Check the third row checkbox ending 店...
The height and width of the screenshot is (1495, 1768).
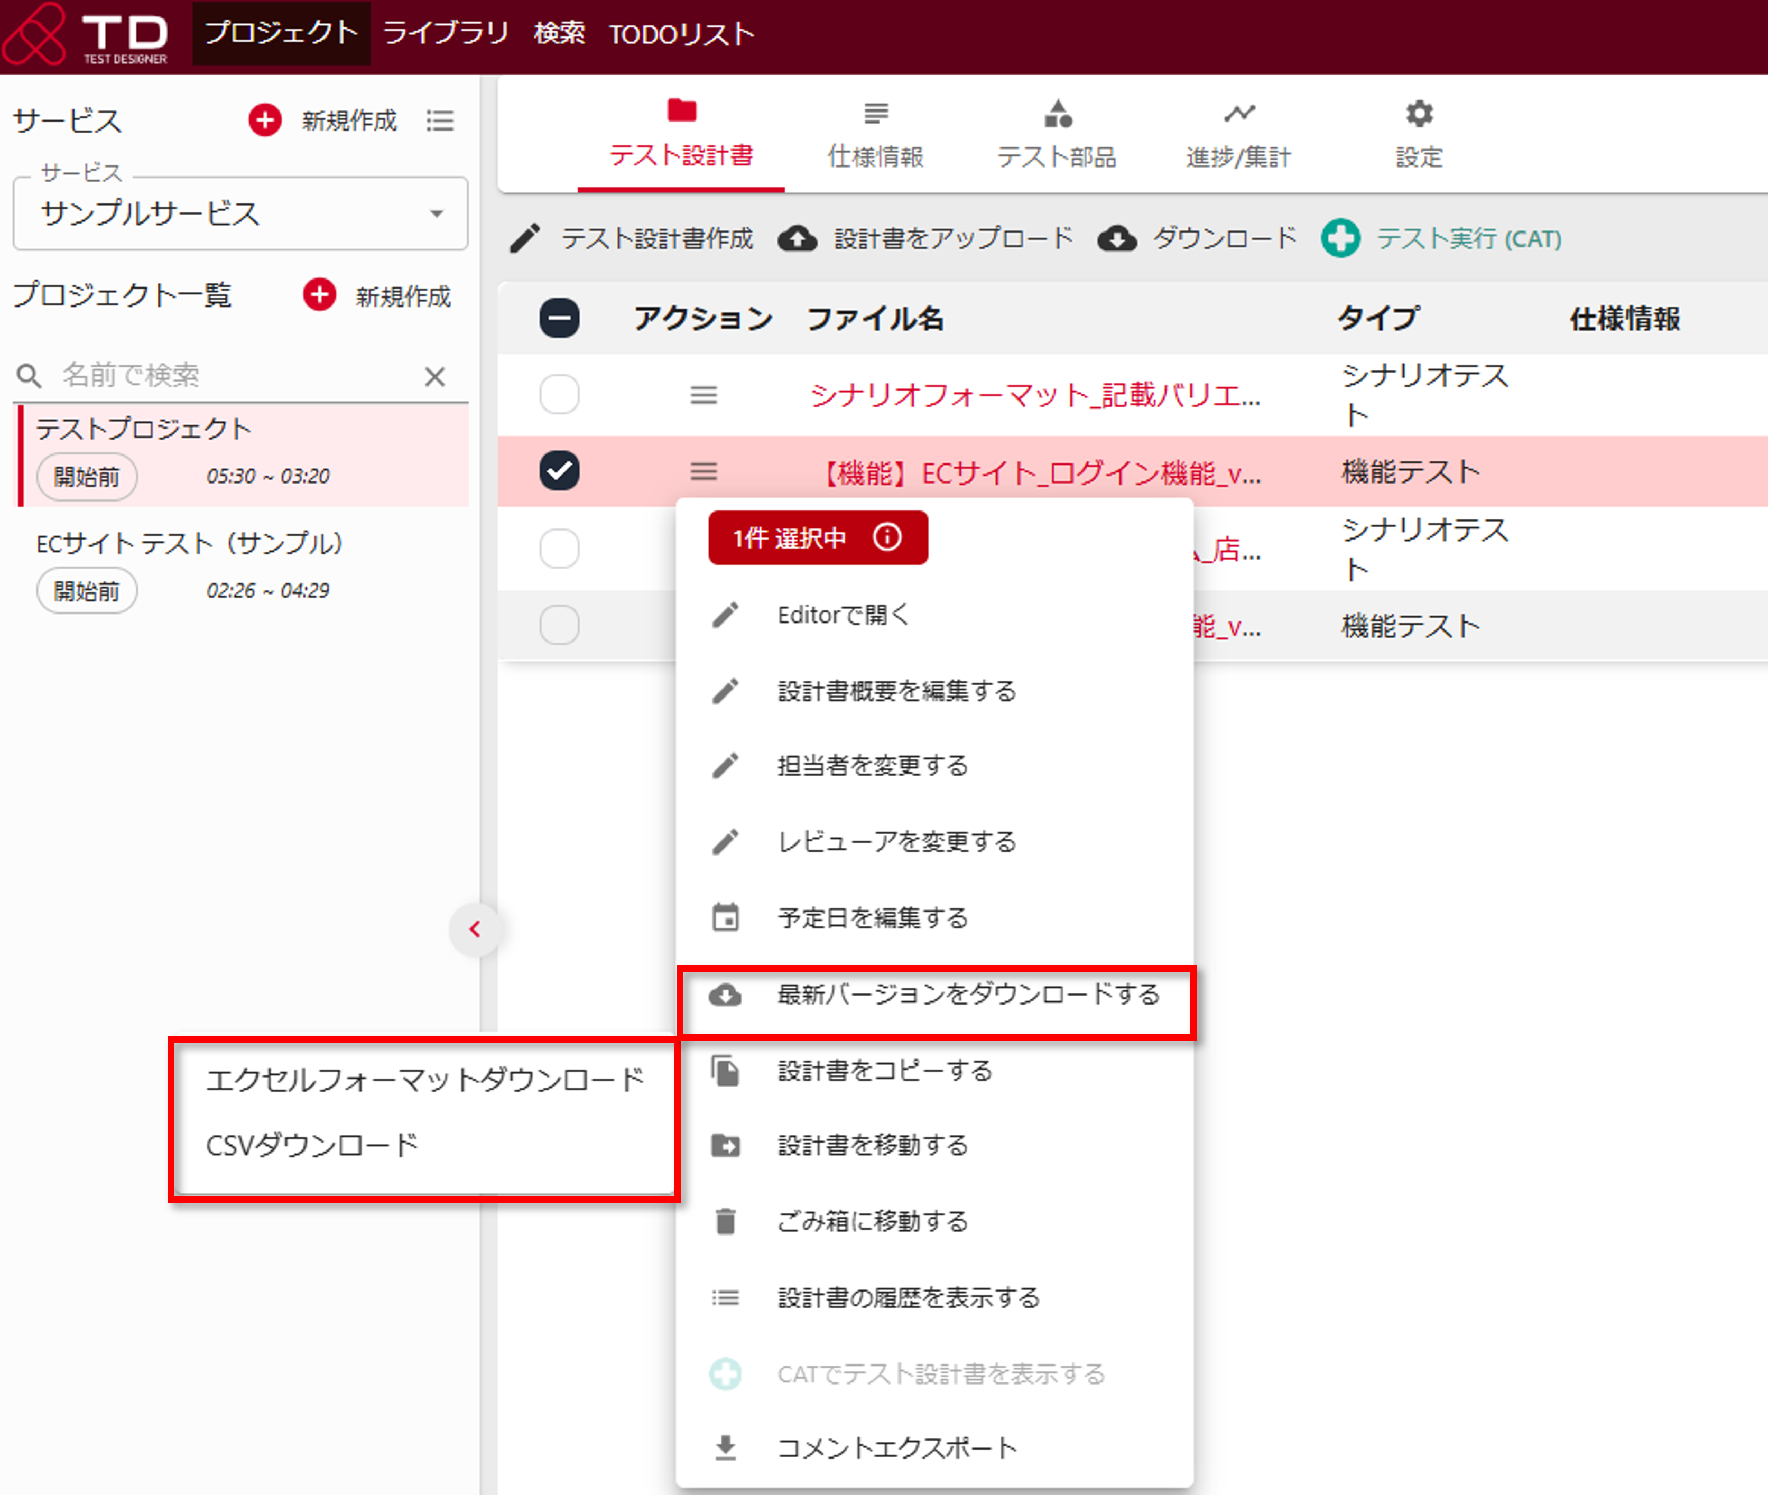[x=559, y=549]
